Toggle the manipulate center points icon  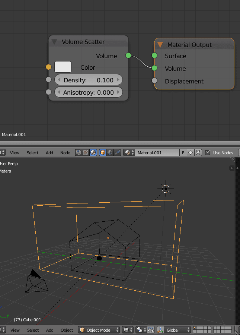click(x=151, y=330)
